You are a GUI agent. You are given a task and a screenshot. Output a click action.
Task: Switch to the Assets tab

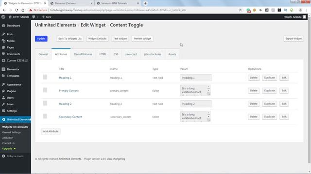[x=172, y=54]
